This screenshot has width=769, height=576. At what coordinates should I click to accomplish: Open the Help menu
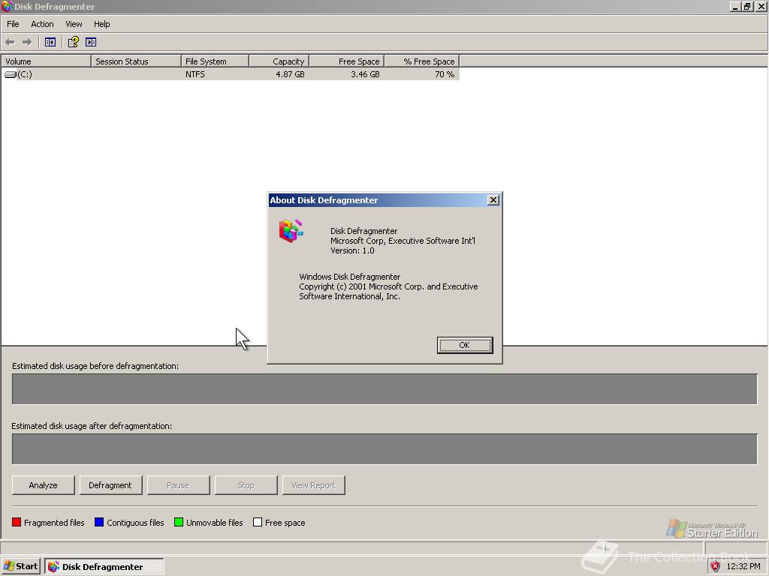pos(101,24)
